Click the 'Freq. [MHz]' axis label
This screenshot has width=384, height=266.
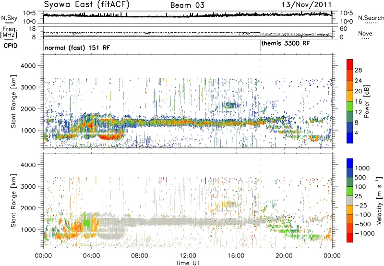tap(9, 33)
